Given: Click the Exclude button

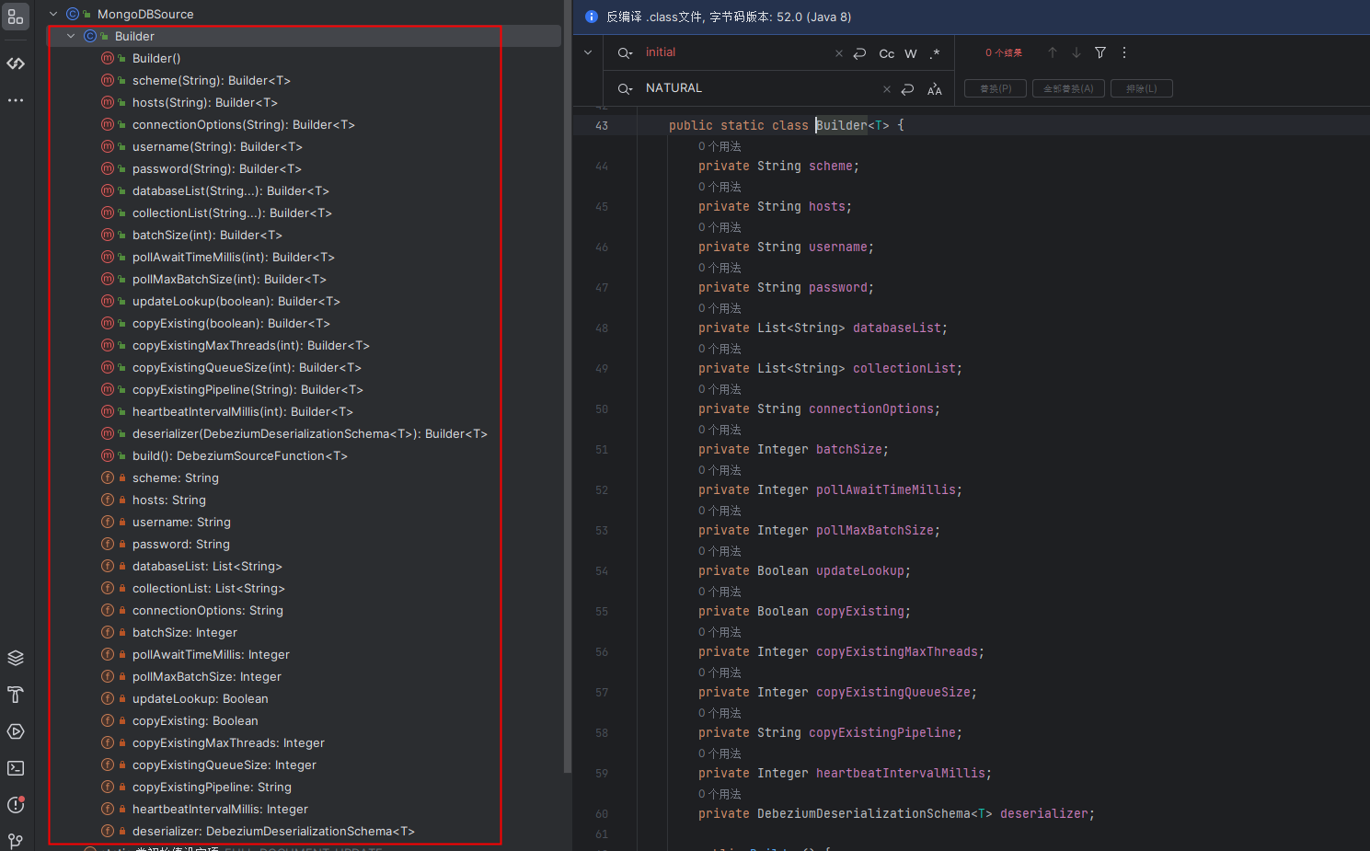Looking at the screenshot, I should 1142,88.
